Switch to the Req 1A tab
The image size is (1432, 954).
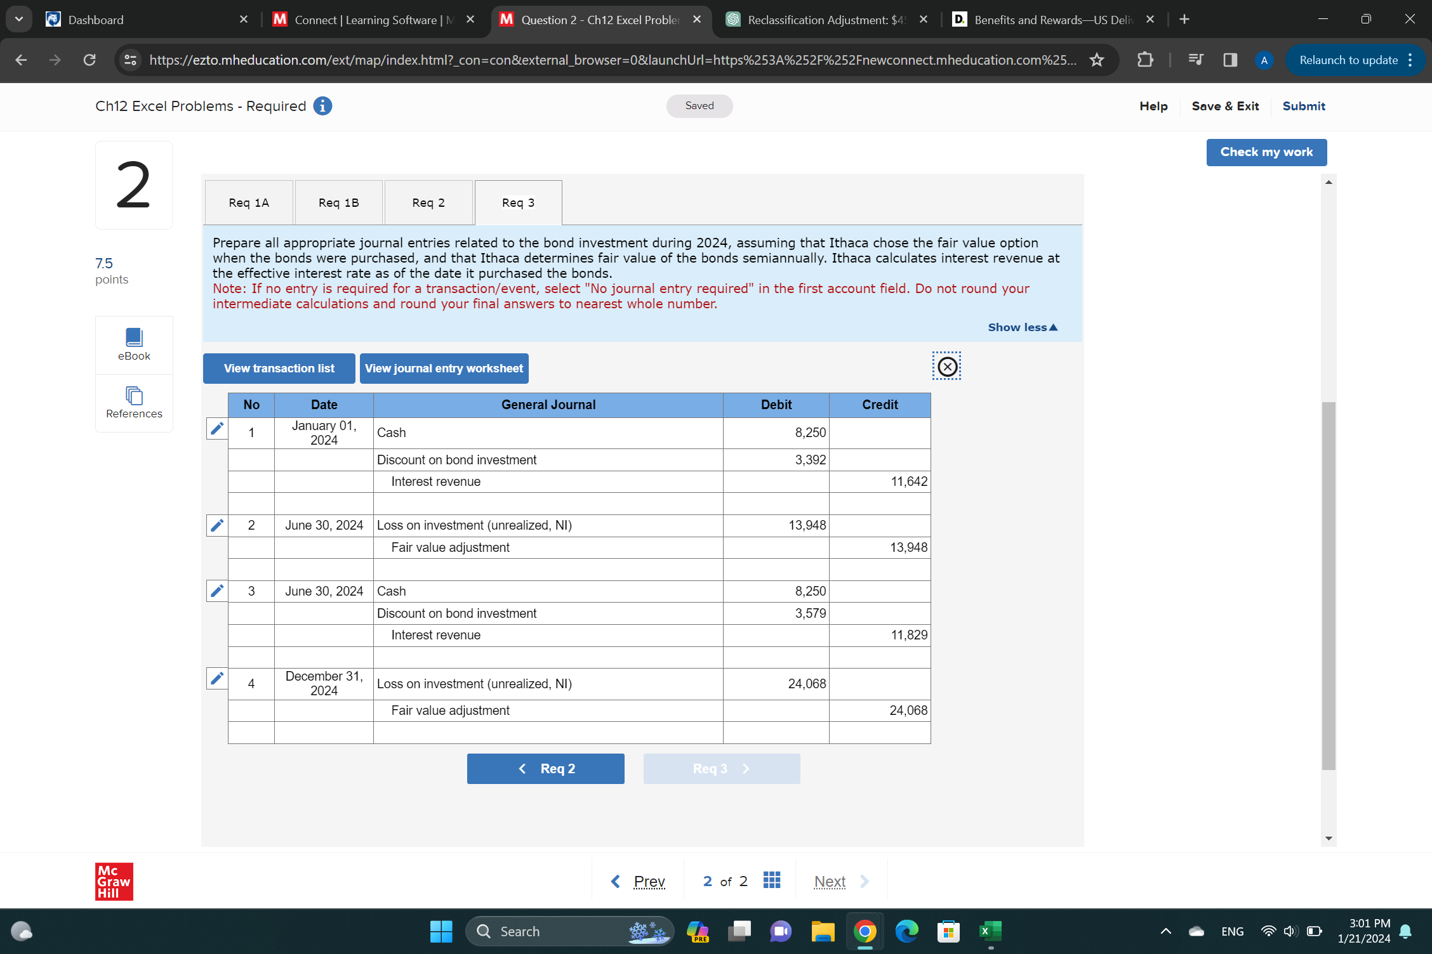click(x=248, y=202)
